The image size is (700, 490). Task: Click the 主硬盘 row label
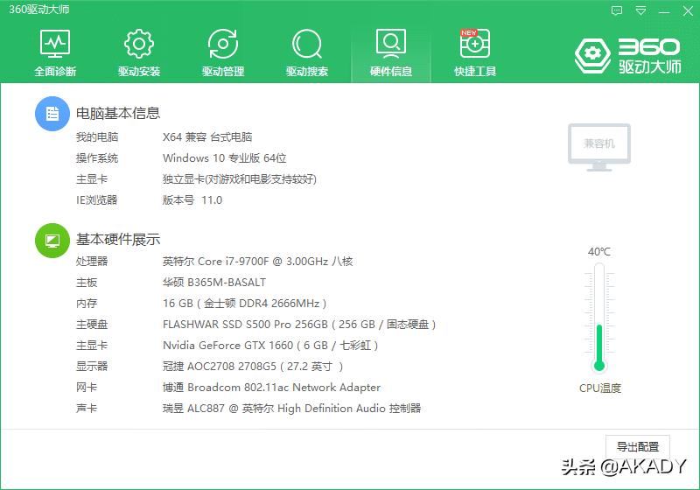click(x=92, y=325)
